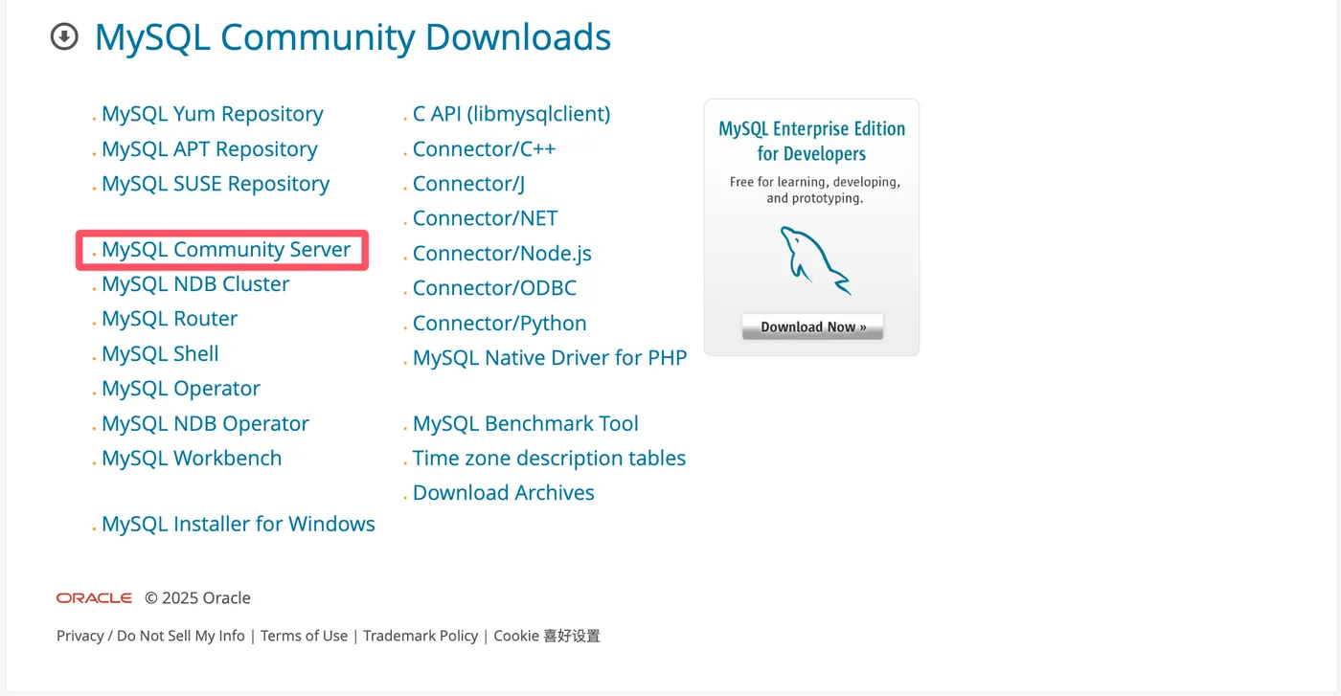Click the download arrow icon beside the heading
Screen dimensions: 1341x696
[x=64, y=37]
